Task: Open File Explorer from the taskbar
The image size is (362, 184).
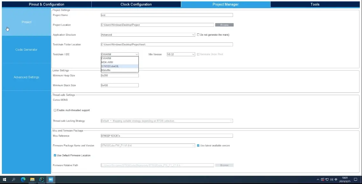Action: [32, 180]
